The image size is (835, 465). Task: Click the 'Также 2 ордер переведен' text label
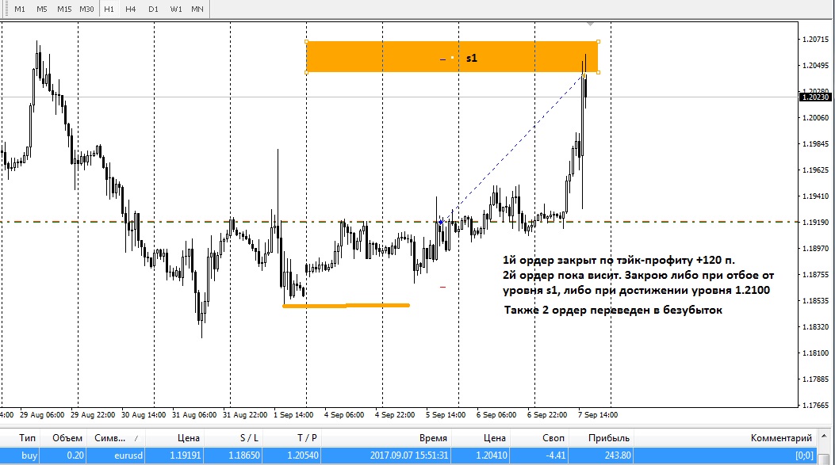613,310
